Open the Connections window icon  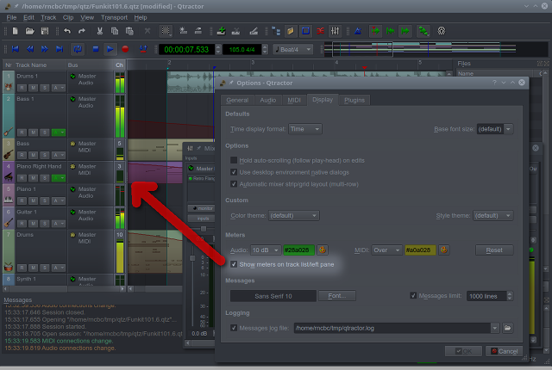pos(320,31)
